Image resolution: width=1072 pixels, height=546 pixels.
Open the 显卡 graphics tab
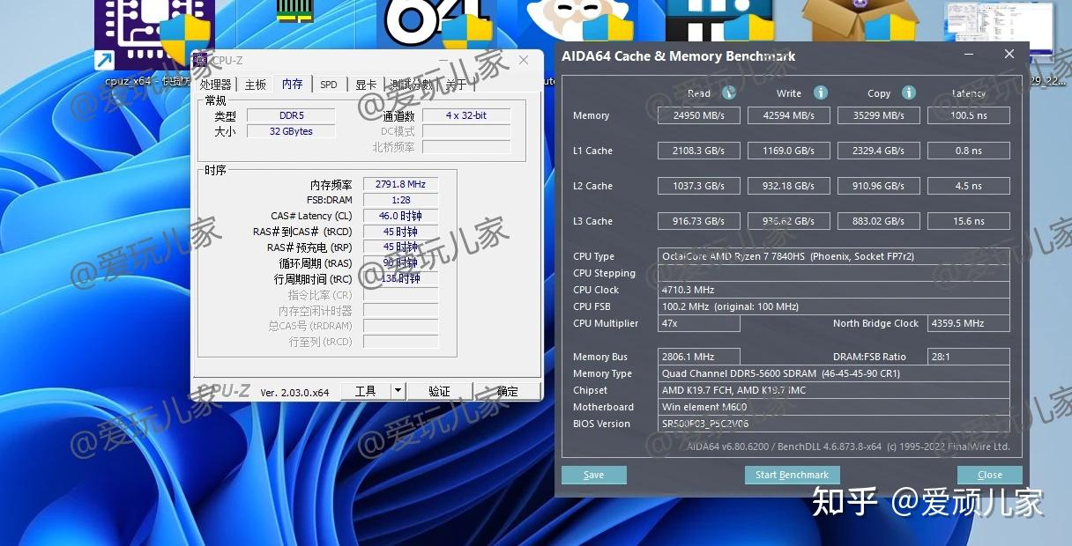pyautogui.click(x=366, y=85)
